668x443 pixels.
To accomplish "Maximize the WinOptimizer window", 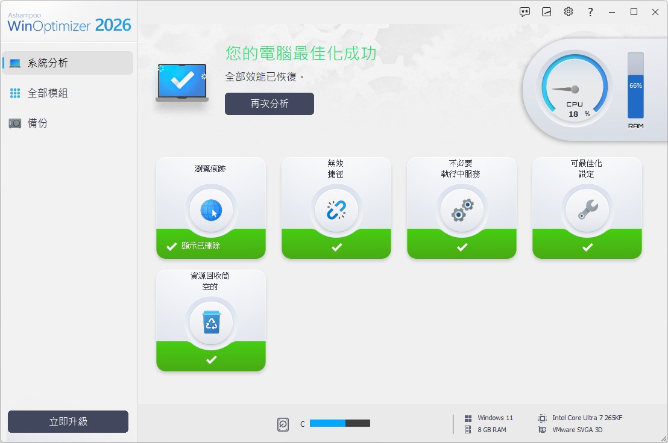I will (x=634, y=12).
